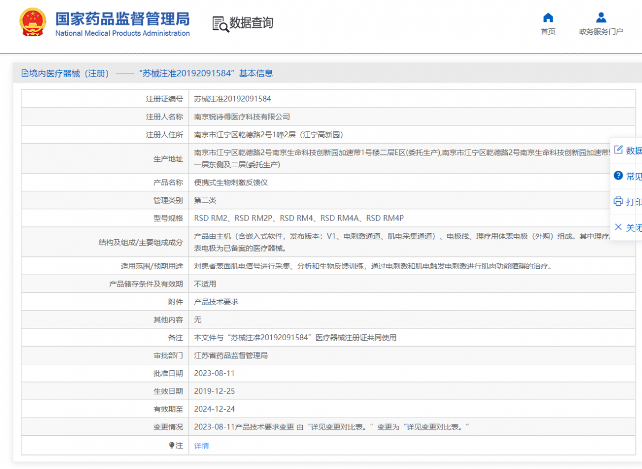
Task: Click 产品技术要求 attachment value
Action: click(x=216, y=302)
